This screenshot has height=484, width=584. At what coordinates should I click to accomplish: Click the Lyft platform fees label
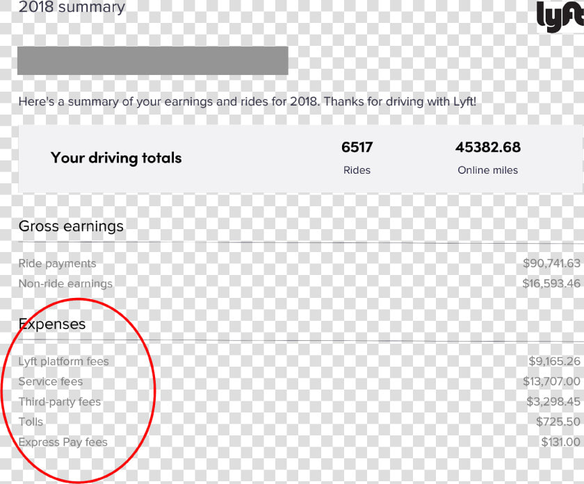click(64, 361)
